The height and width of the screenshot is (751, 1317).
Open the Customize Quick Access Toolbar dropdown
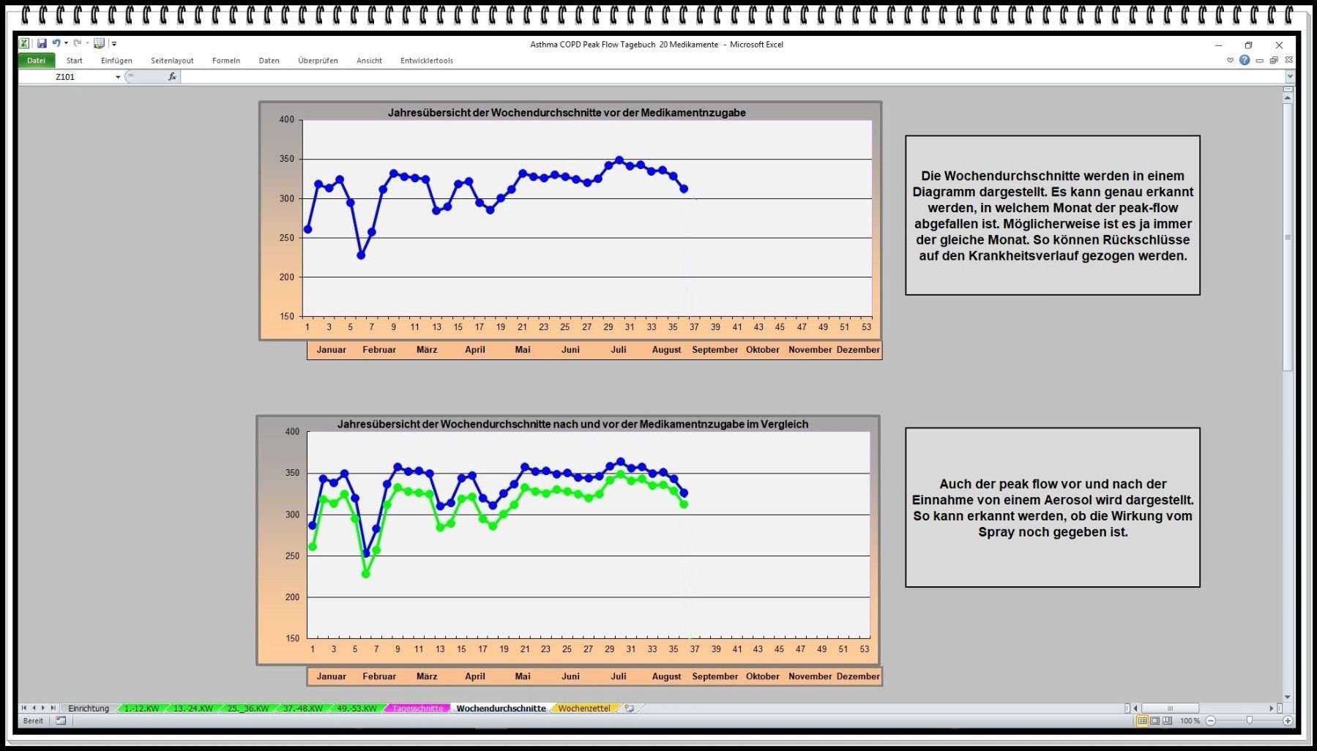point(114,44)
